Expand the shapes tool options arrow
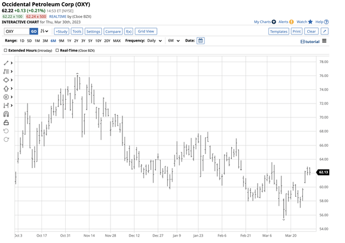This screenshot has width=345, height=243. [11, 80]
